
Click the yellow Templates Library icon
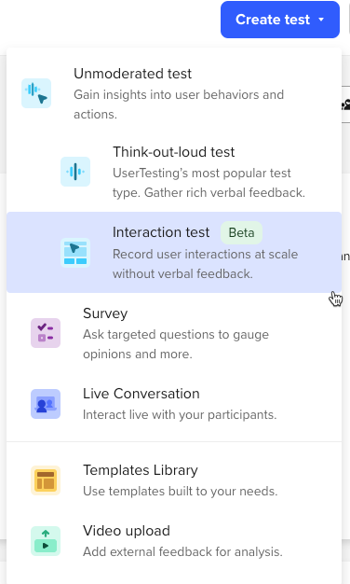(x=46, y=480)
